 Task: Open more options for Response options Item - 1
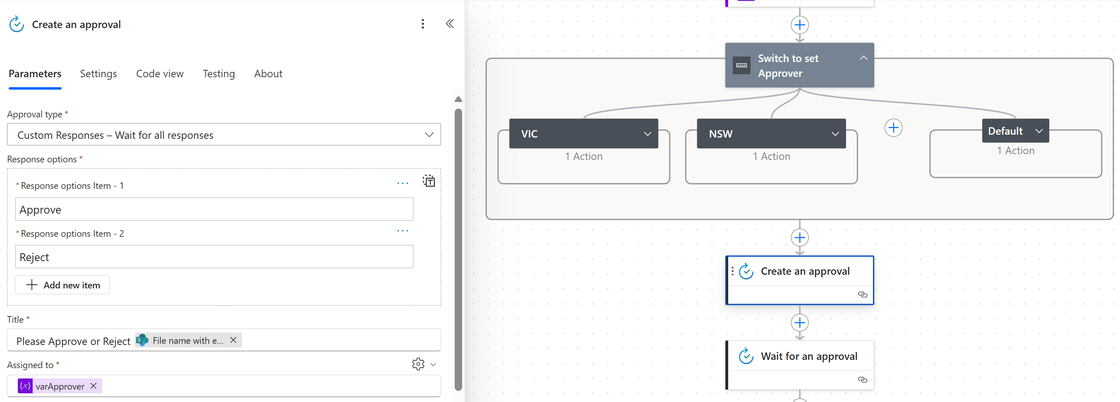[403, 183]
